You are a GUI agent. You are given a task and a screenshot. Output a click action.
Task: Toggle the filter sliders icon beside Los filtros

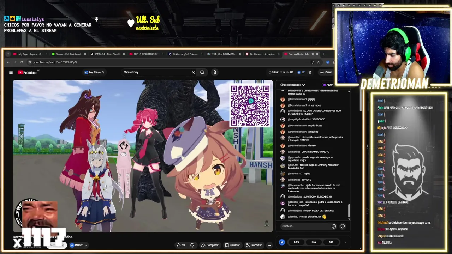click(103, 72)
